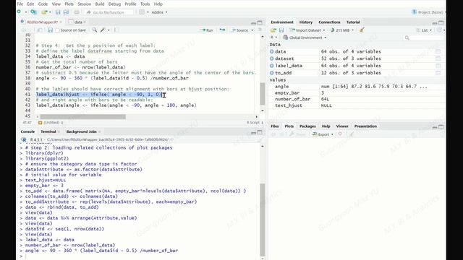Click the label_data object blue icon

[272, 66]
